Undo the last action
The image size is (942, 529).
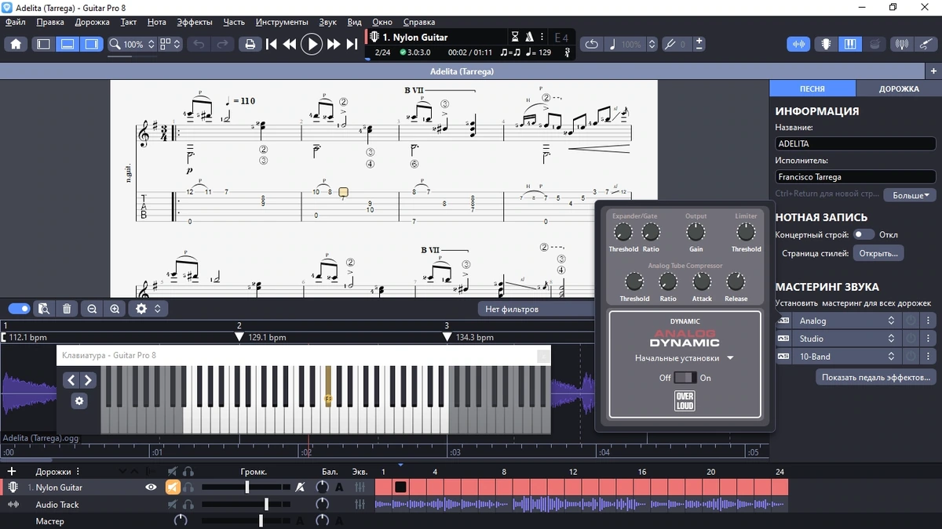[199, 44]
